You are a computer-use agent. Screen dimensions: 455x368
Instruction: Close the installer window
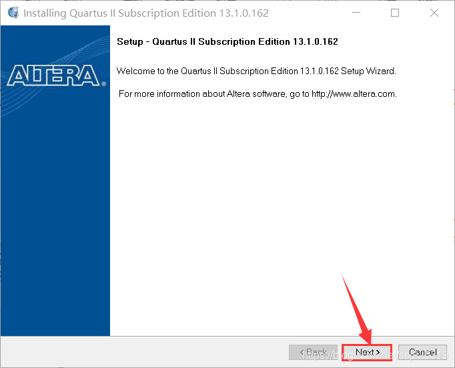click(434, 13)
